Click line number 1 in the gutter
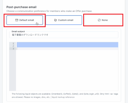This screenshot has height=103, width=128. point(13,43)
